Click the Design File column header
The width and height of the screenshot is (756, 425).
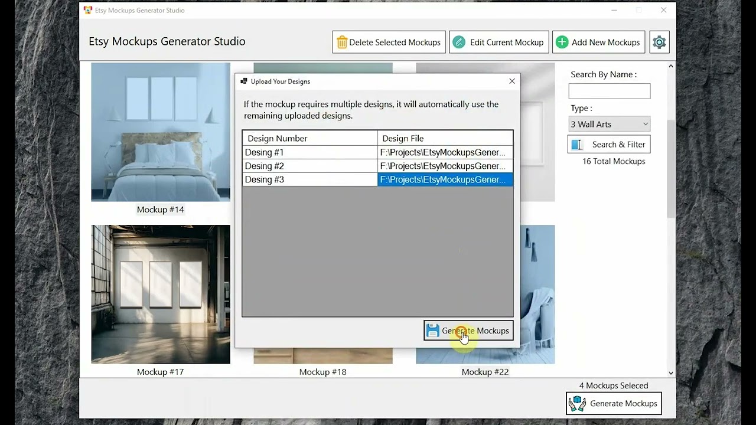point(445,138)
